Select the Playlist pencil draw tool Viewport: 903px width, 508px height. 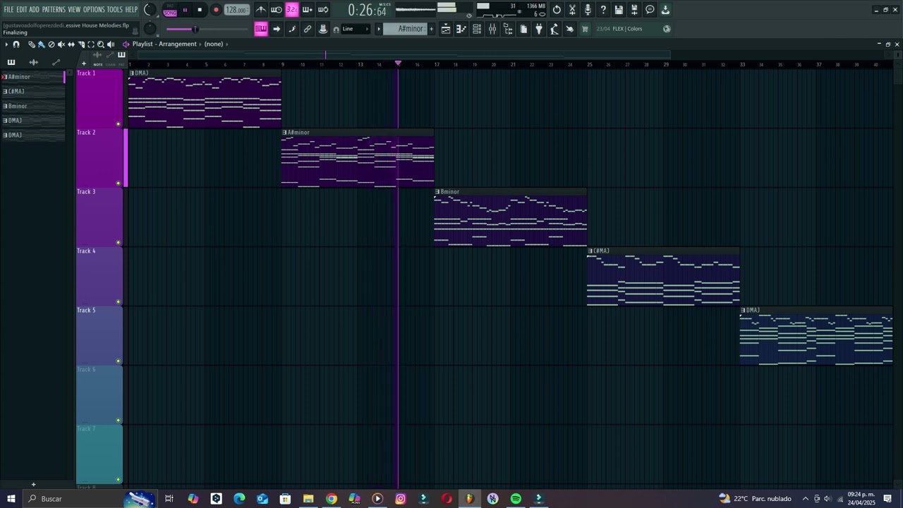pyautogui.click(x=31, y=44)
